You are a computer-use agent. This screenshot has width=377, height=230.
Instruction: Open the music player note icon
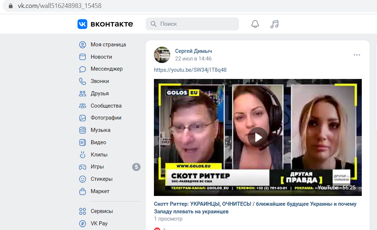click(x=275, y=24)
